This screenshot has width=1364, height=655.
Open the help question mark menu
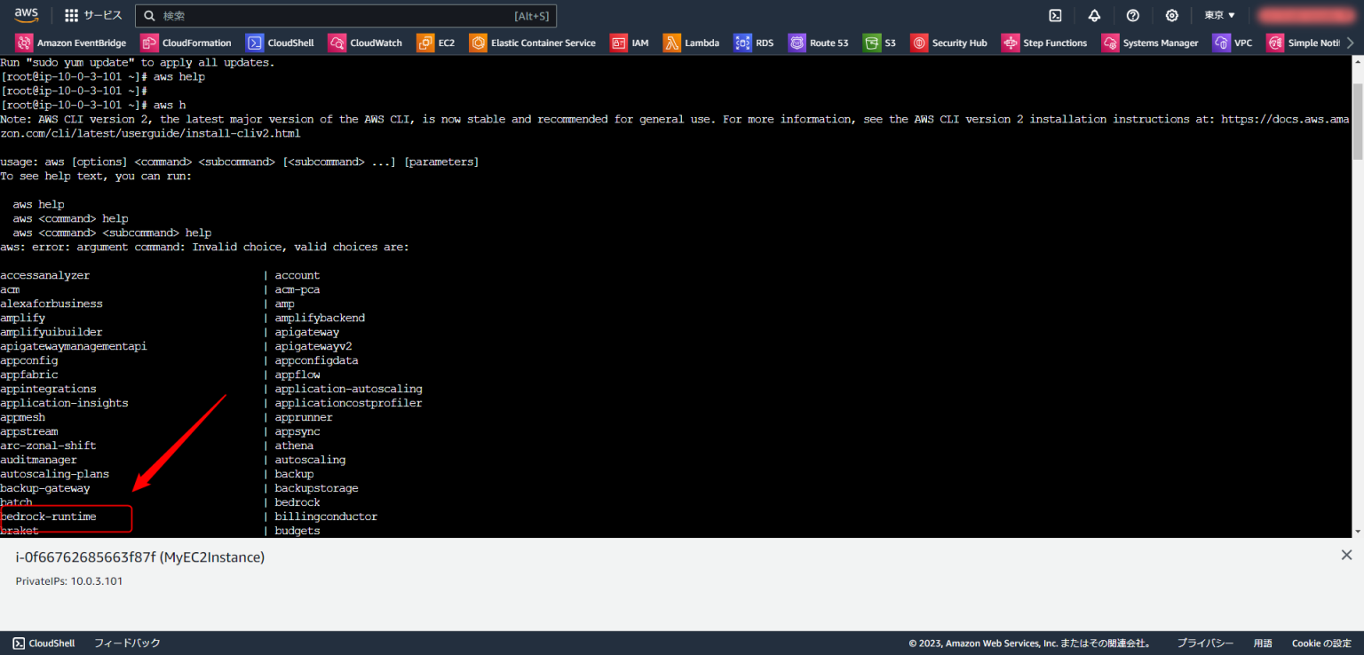click(x=1132, y=15)
